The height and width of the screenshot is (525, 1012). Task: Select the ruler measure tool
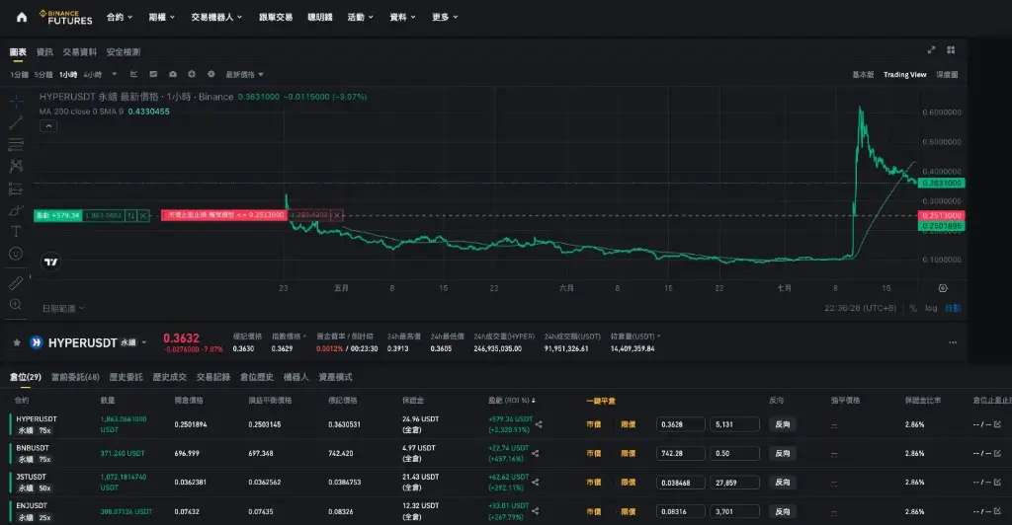tap(16, 283)
